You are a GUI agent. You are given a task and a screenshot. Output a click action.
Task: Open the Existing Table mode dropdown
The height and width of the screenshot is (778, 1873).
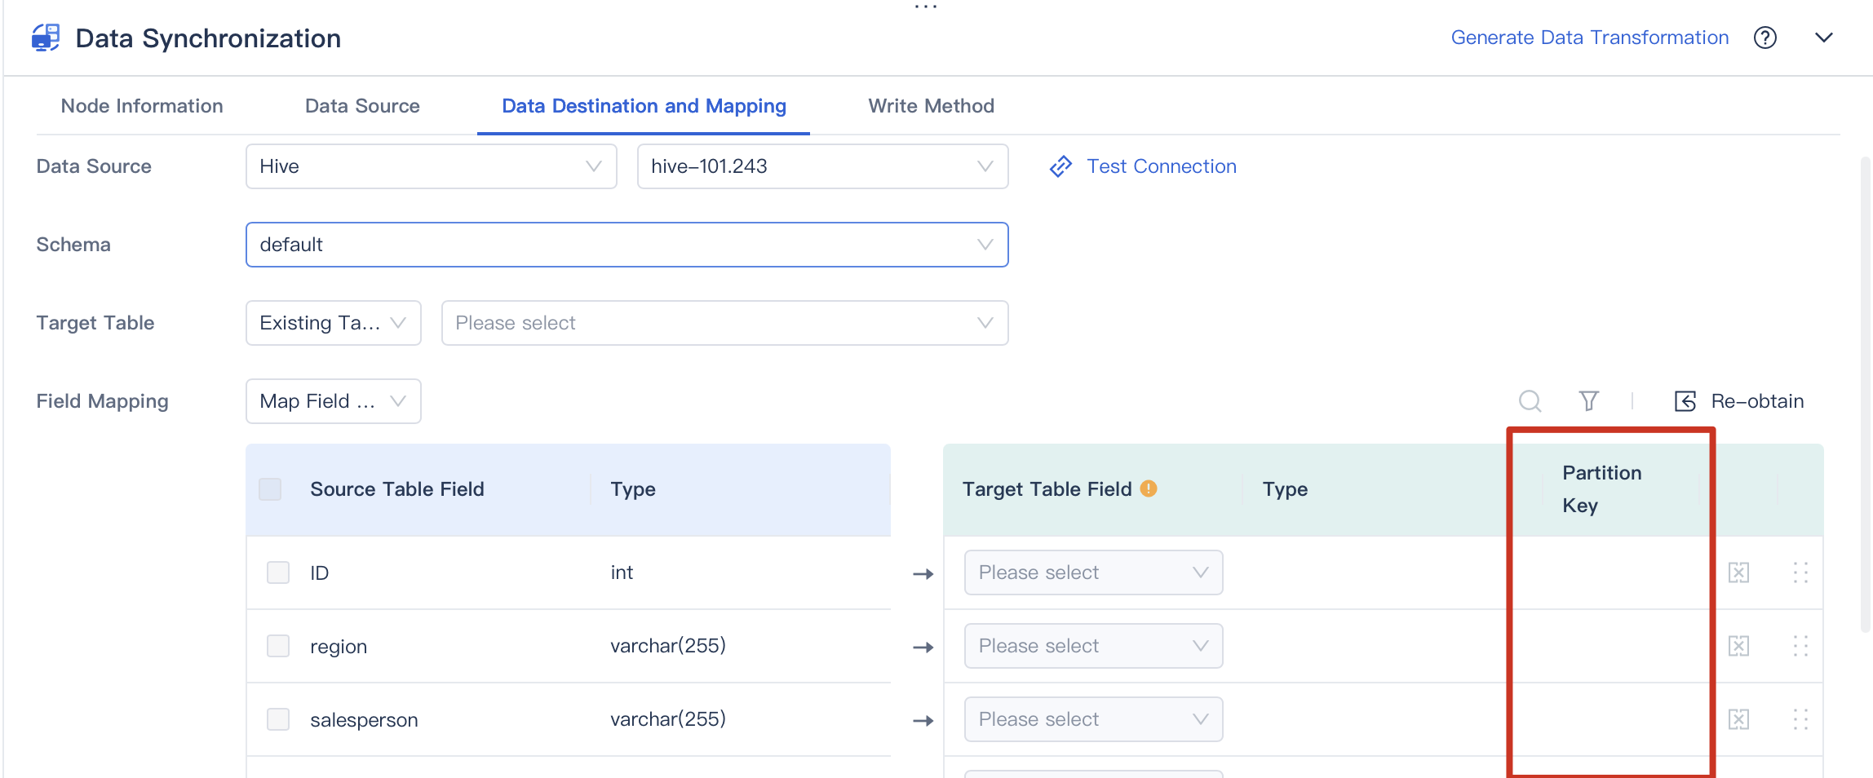pyautogui.click(x=333, y=323)
